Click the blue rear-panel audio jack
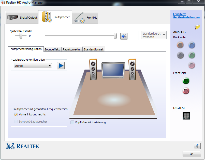205x160 pixels. tap(192, 45)
